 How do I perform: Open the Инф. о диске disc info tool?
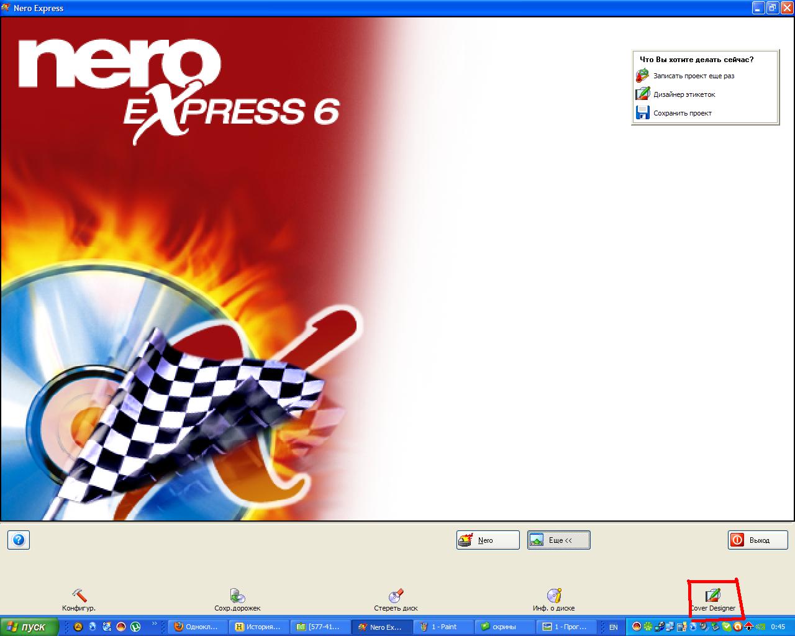(x=553, y=600)
